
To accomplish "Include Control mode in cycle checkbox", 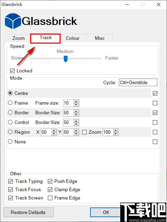I will 155,122.
